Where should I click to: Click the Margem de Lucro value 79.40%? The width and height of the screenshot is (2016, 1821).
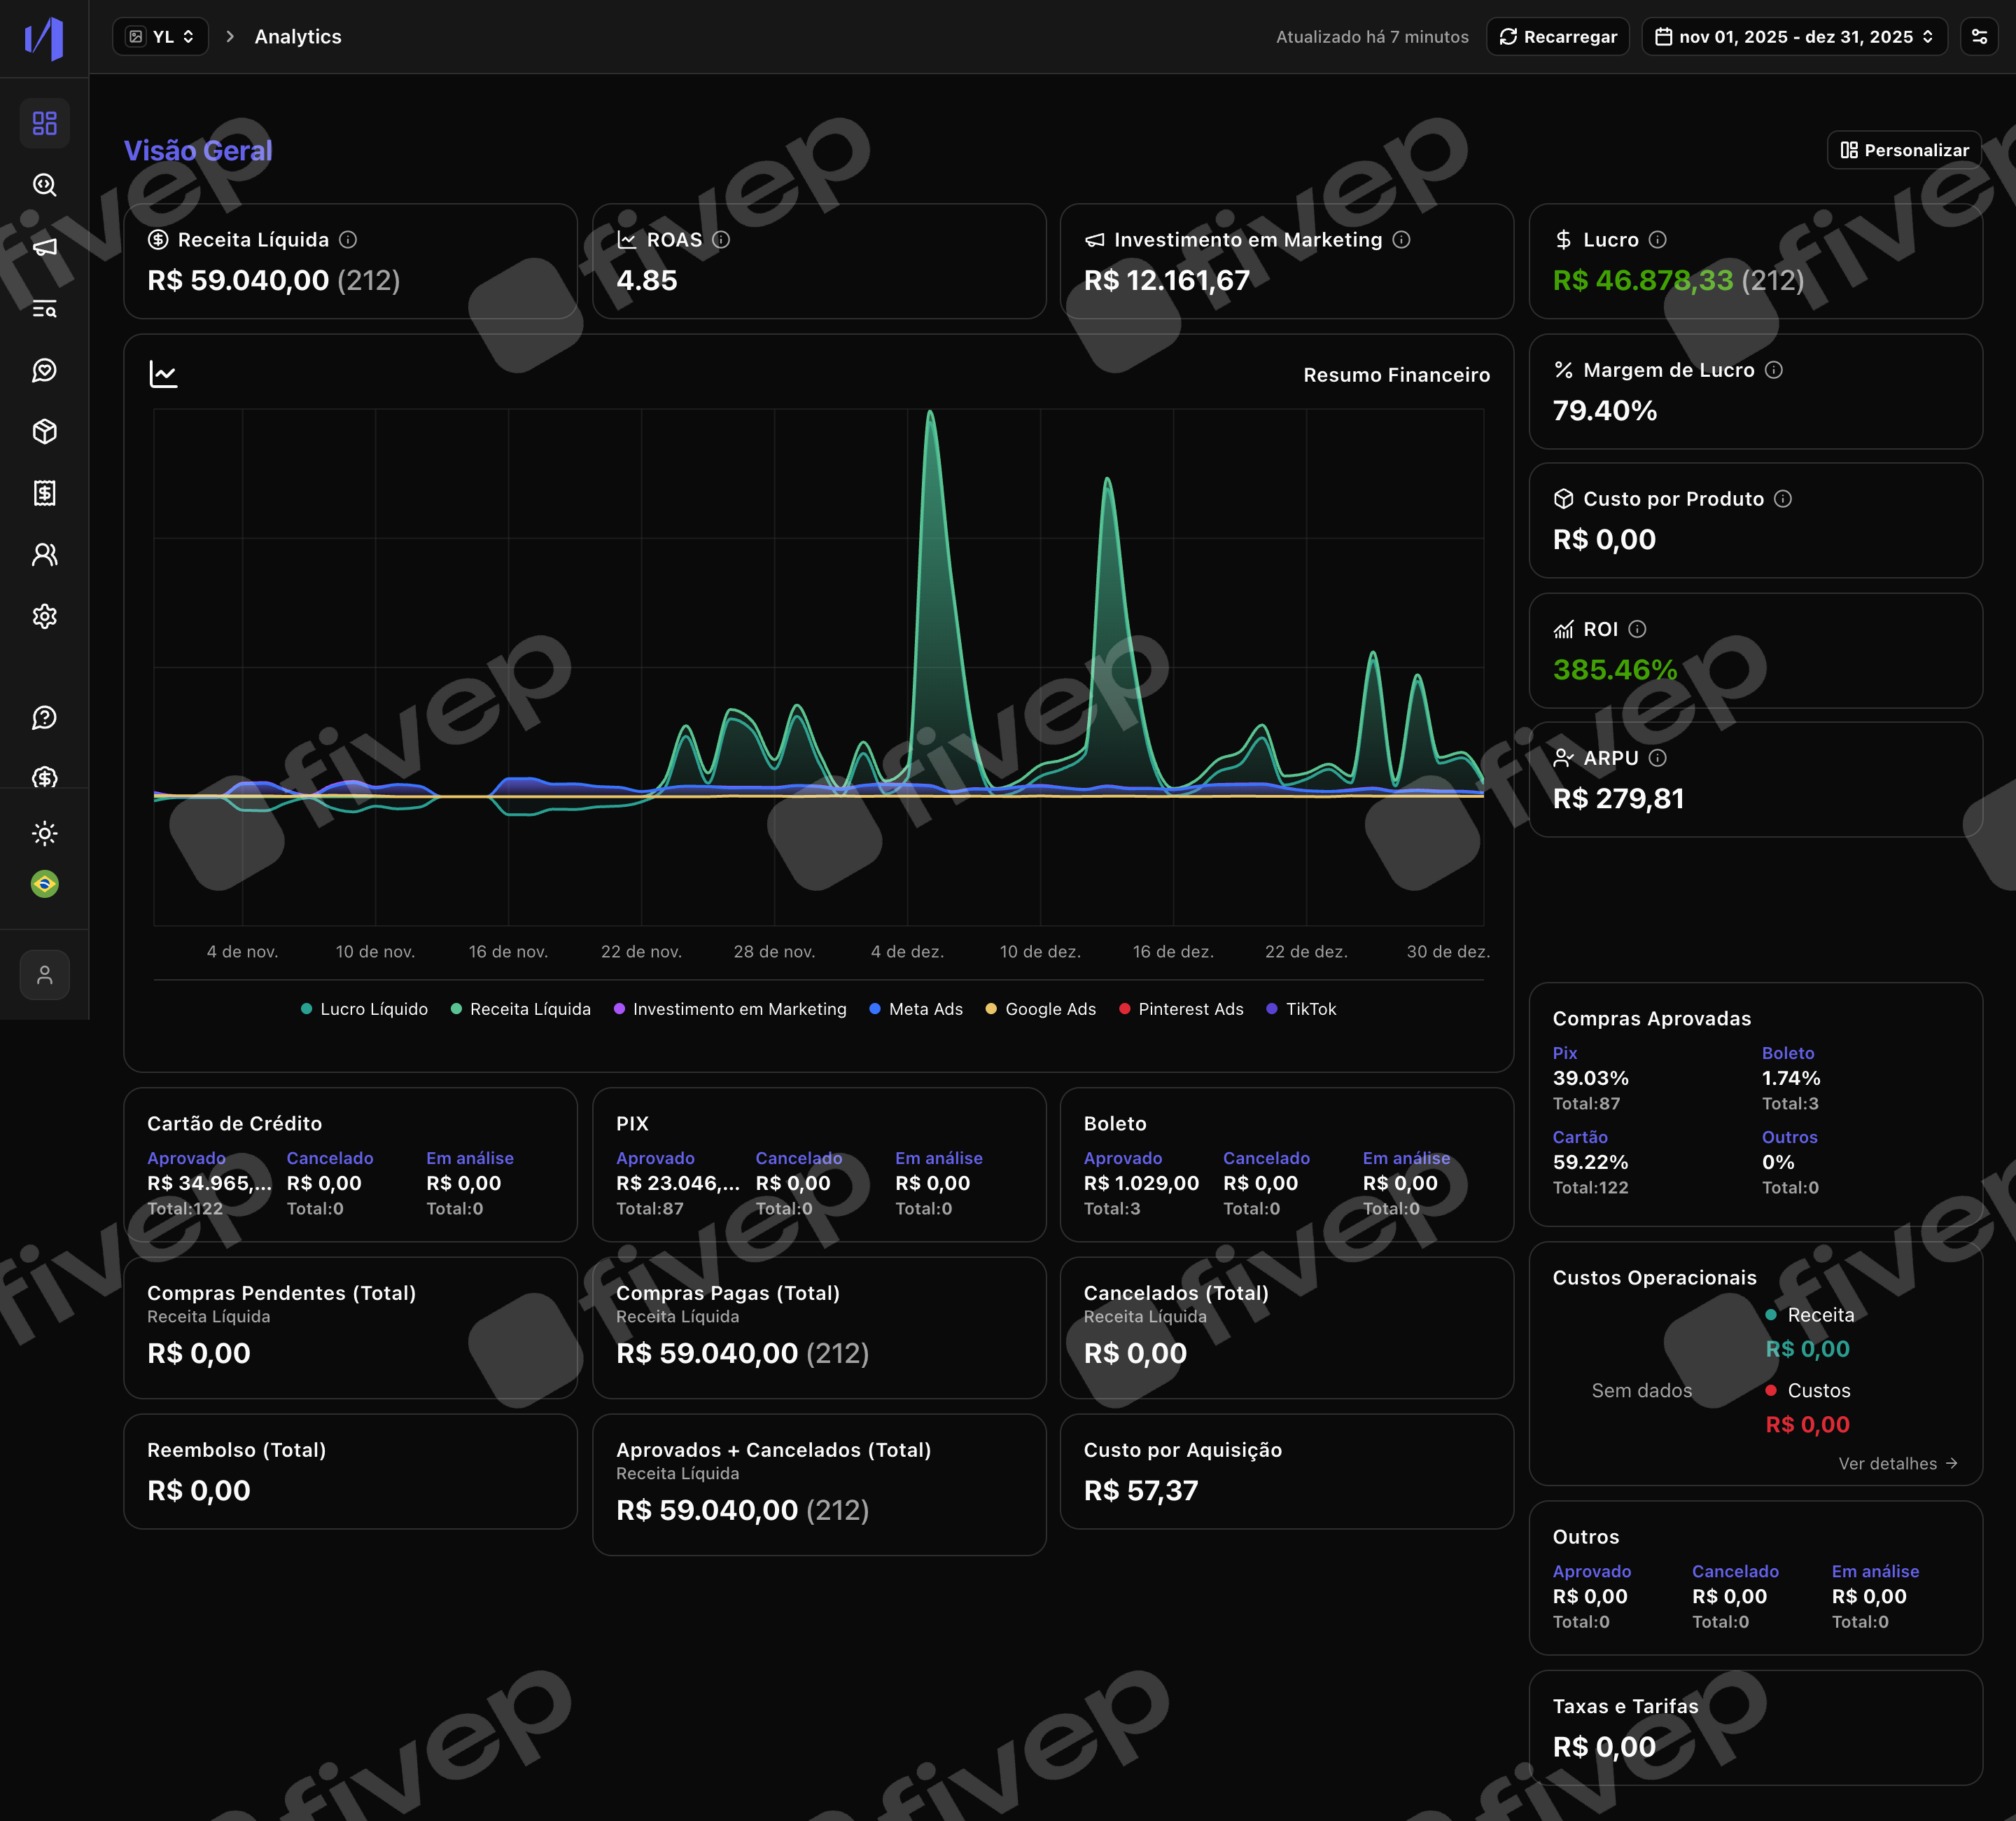[1604, 410]
